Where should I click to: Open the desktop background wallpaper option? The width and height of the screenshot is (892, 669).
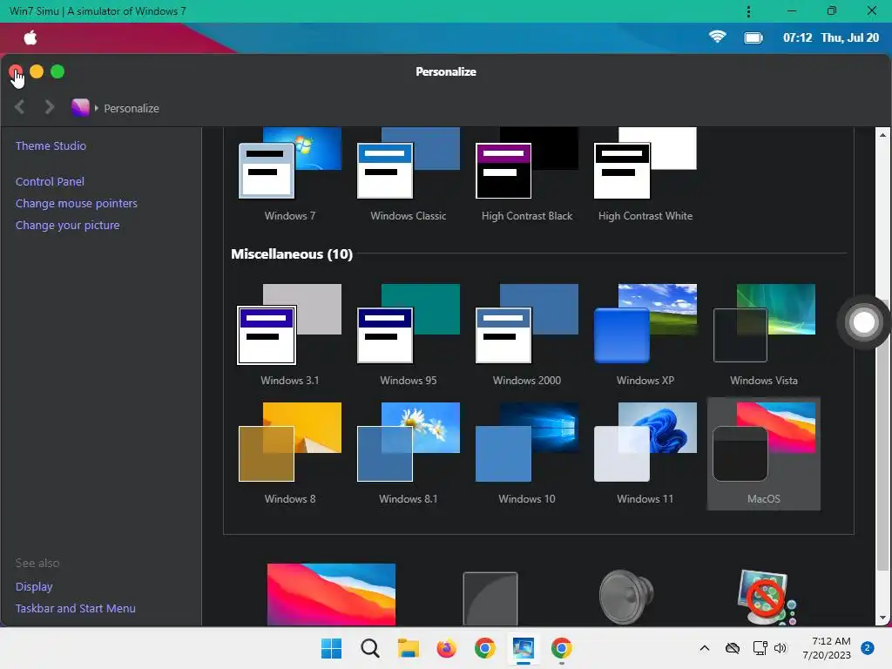tap(331, 594)
